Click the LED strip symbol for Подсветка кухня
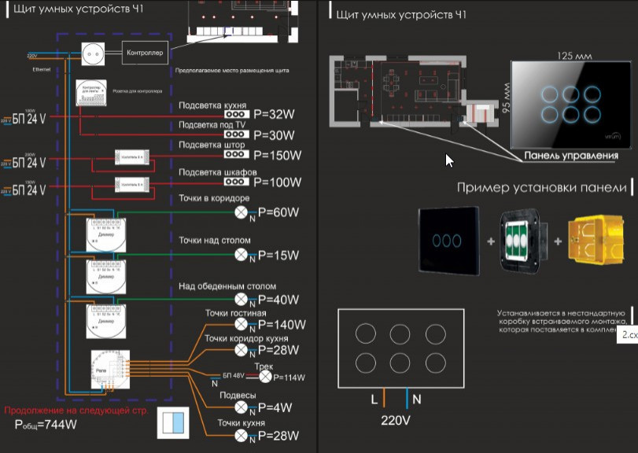The width and height of the screenshot is (638, 453). coord(237,114)
